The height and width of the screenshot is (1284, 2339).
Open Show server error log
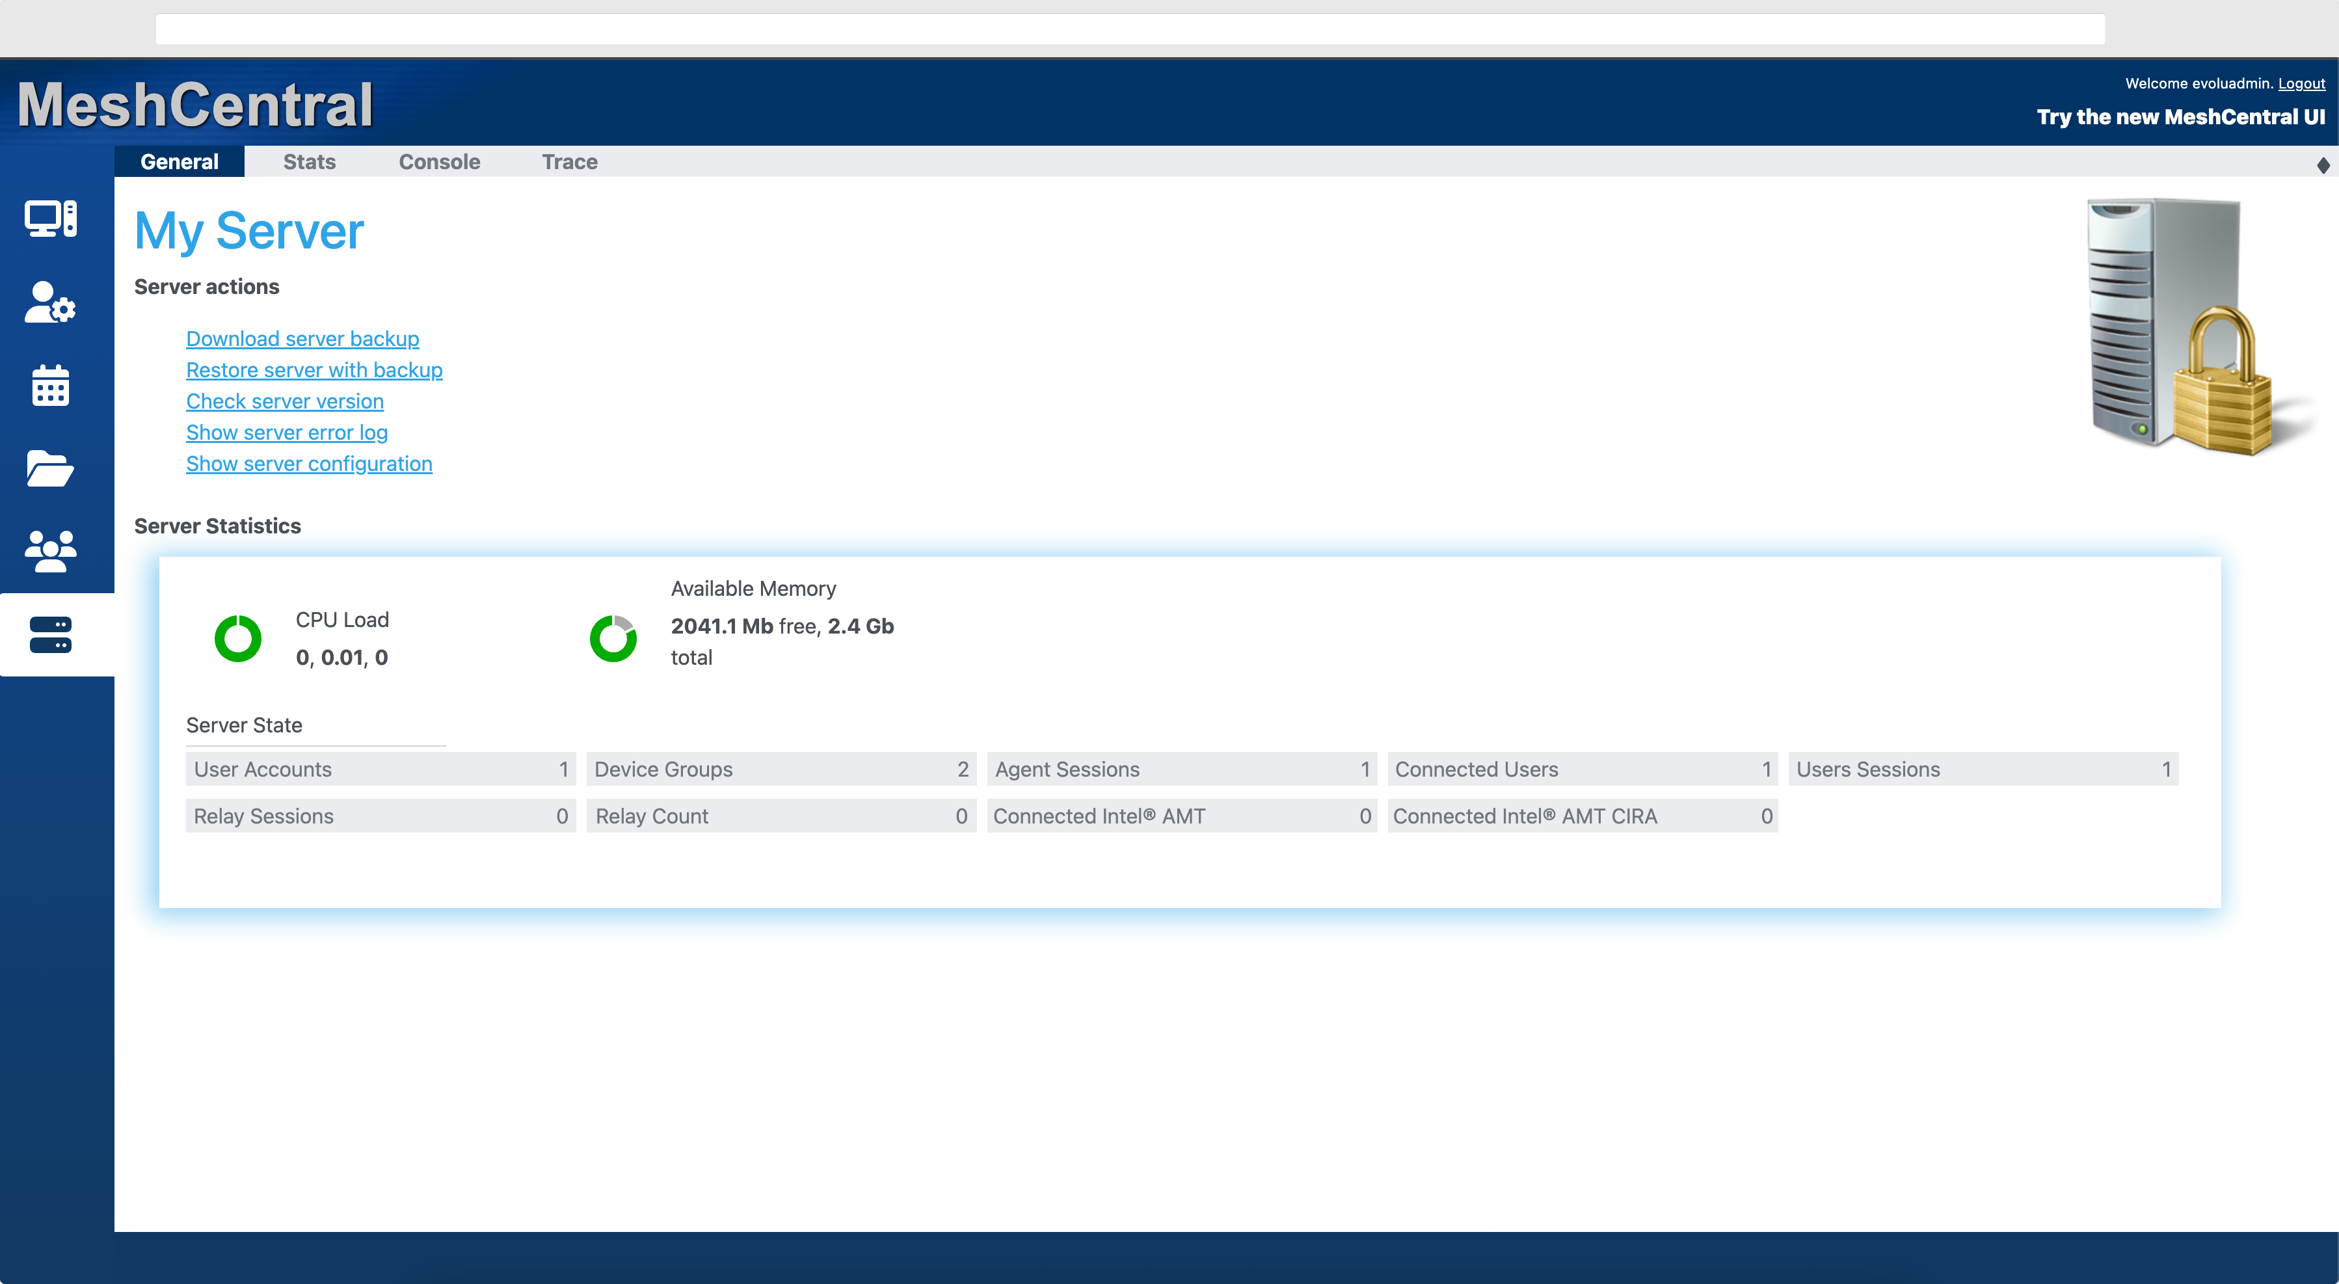(x=287, y=433)
